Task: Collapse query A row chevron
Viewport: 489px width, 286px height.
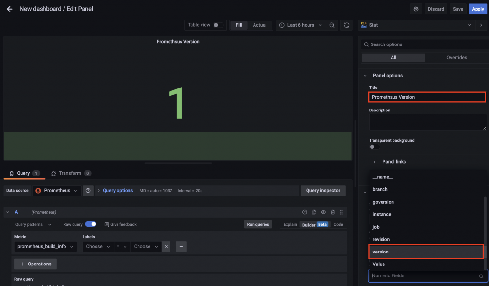Action: [x=8, y=212]
